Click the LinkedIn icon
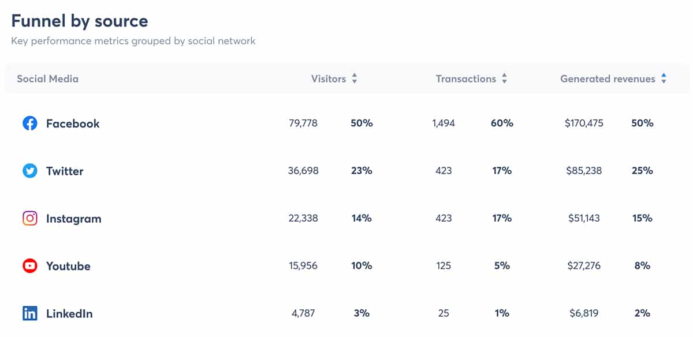The width and height of the screenshot is (693, 337). point(30,313)
